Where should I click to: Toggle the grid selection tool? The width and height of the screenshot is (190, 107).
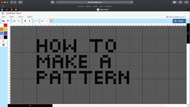click(x=51, y=21)
